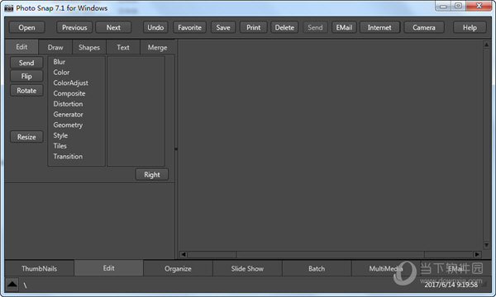Switch to the Draw tab

(x=55, y=48)
